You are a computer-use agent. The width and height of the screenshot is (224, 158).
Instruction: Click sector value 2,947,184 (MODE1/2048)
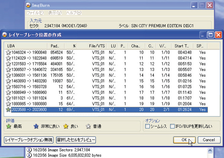click(66, 26)
